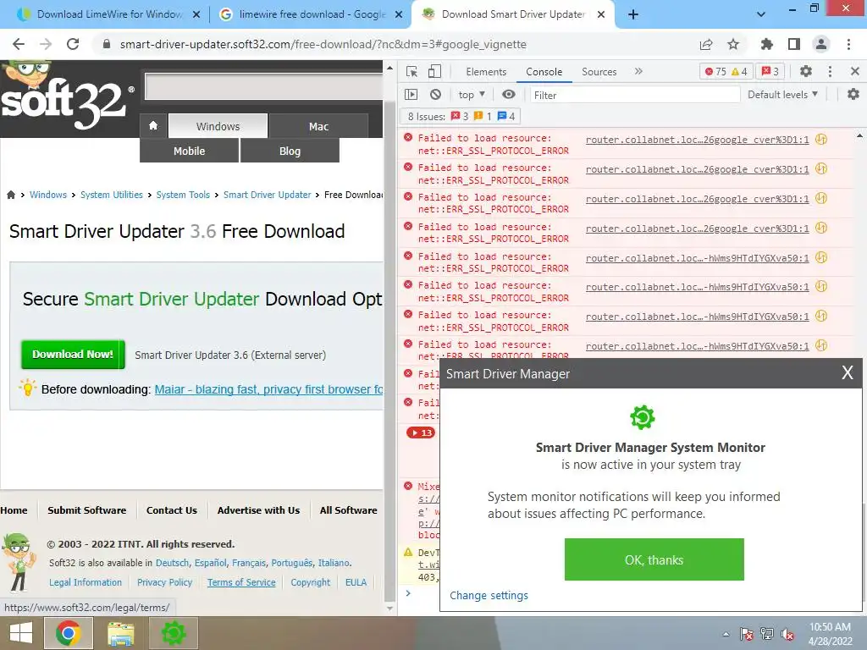Open the Windows Start menu
This screenshot has height=650, width=867.
click(x=21, y=633)
